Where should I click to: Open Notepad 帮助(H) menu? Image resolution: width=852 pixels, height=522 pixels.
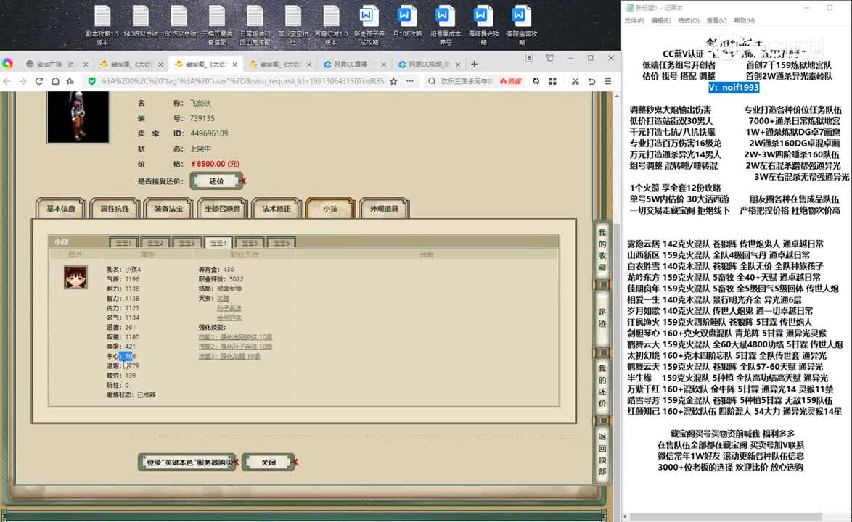click(x=745, y=20)
